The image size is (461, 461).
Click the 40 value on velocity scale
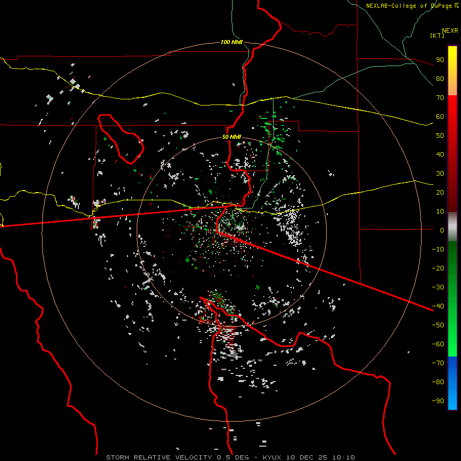tap(440, 155)
